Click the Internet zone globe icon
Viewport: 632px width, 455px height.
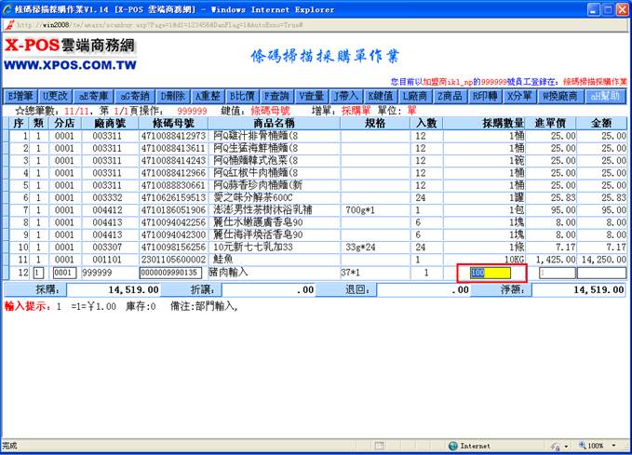click(x=451, y=446)
